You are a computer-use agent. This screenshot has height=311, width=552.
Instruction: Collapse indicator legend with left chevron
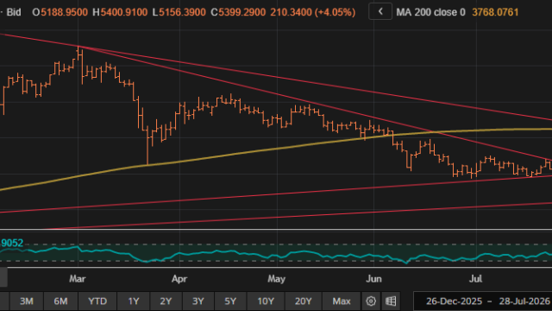(x=380, y=11)
